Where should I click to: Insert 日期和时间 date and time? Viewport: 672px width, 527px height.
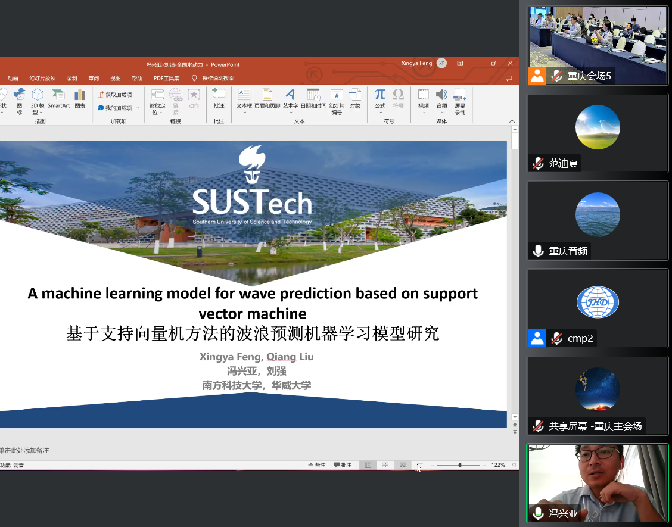(314, 98)
